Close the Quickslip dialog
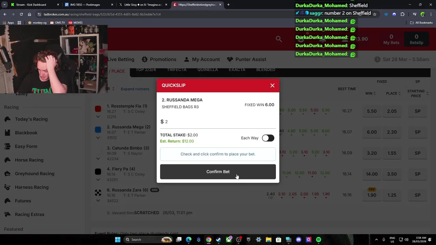436x245 pixels. click(x=272, y=85)
